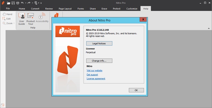
Task: Open the Protect tab
Action: click(x=117, y=9)
